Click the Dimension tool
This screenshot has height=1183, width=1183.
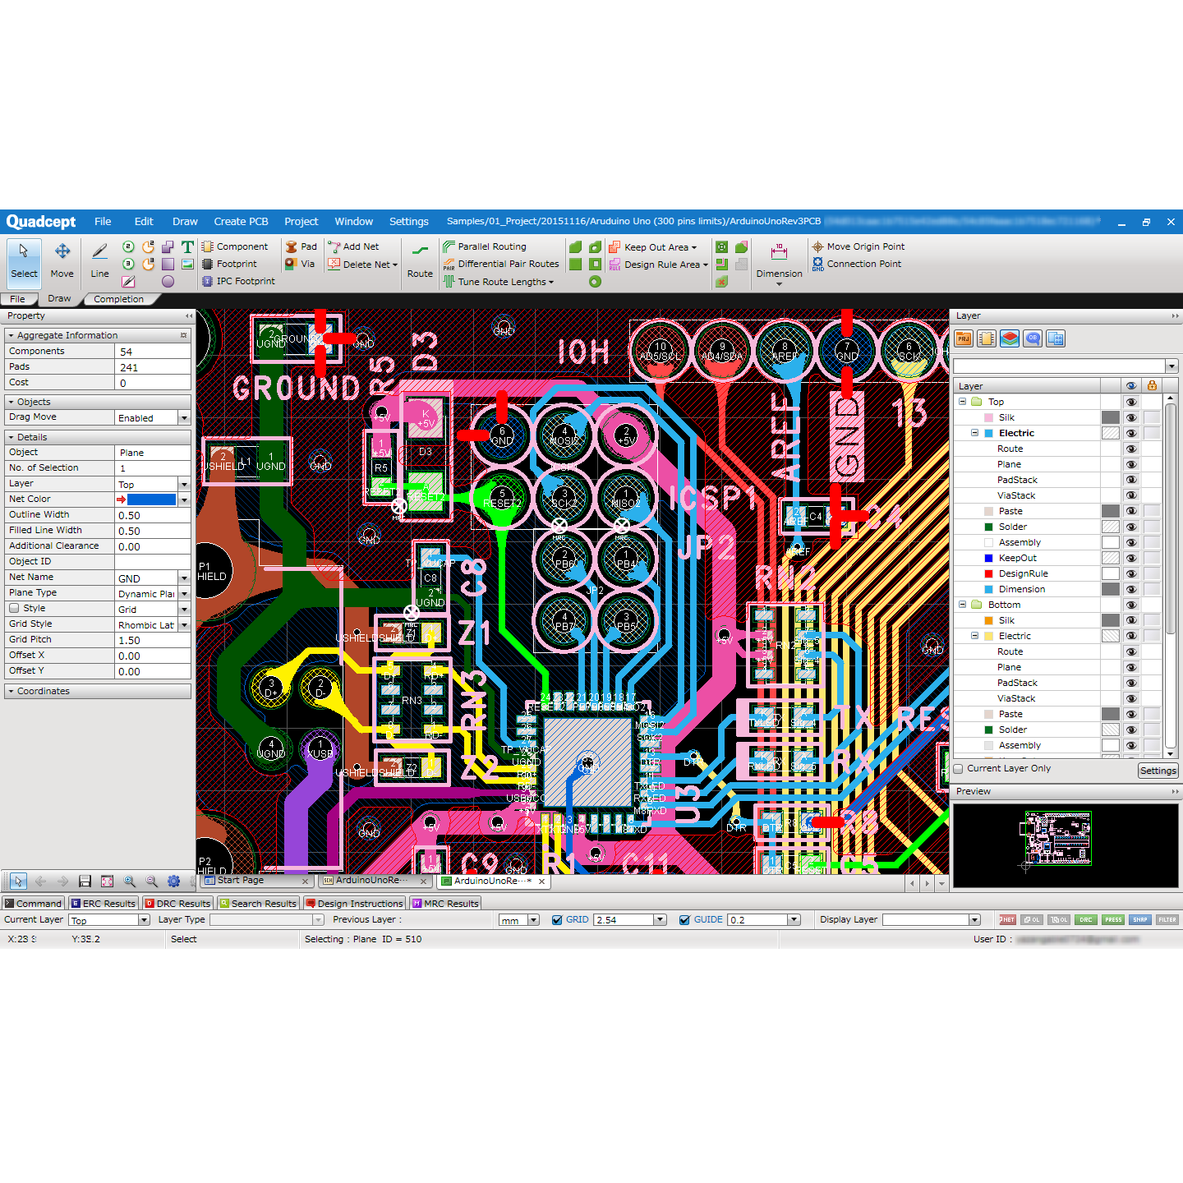779,260
